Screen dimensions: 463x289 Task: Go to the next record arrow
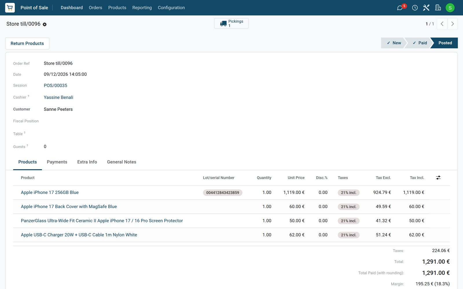[453, 24]
